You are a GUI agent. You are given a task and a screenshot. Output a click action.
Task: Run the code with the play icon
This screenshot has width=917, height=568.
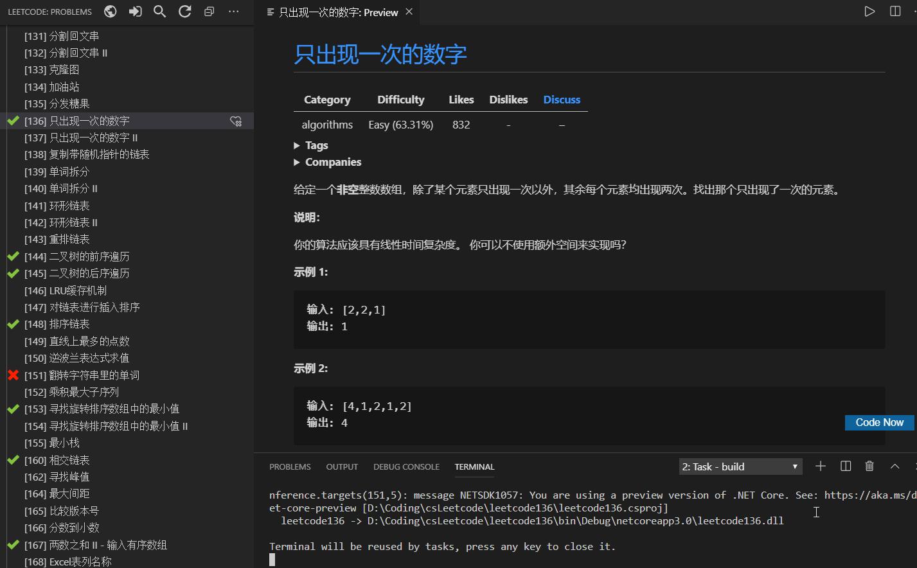870,11
